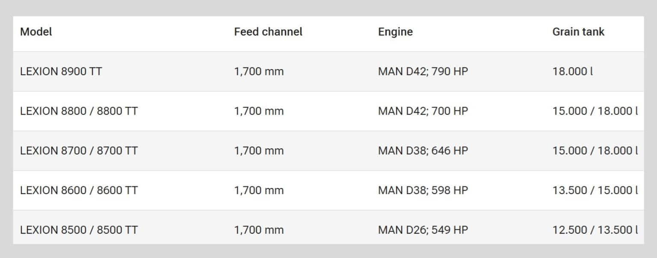The image size is (657, 258).
Task: Select the 13.500 / 15.000 l grain tank cell
Action: [x=595, y=191]
